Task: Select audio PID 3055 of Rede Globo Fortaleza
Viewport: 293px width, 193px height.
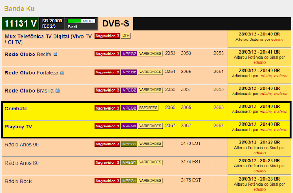Action: [x=186, y=72]
